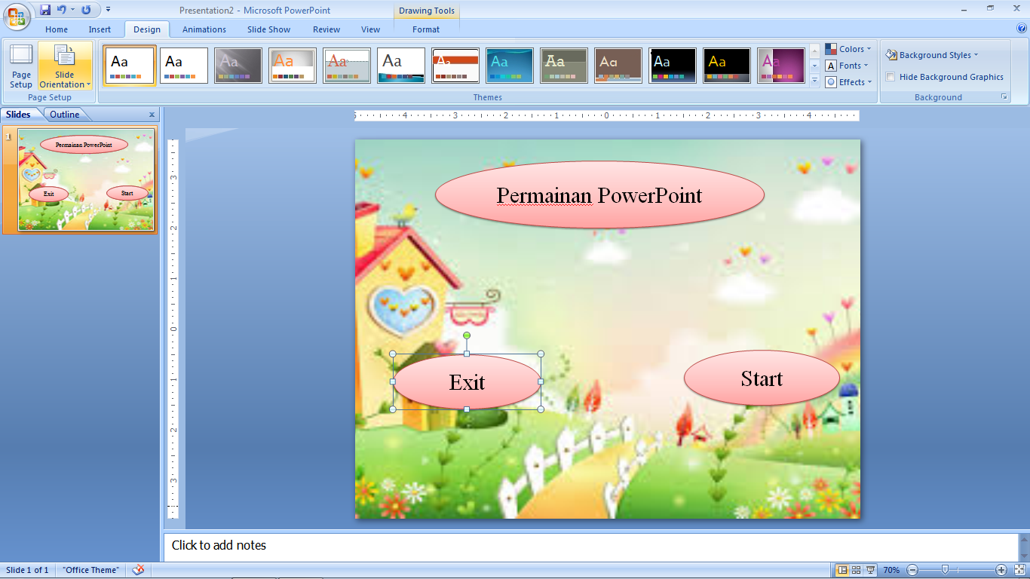Open Page Setup dialog
The image size is (1030, 579).
click(21, 66)
